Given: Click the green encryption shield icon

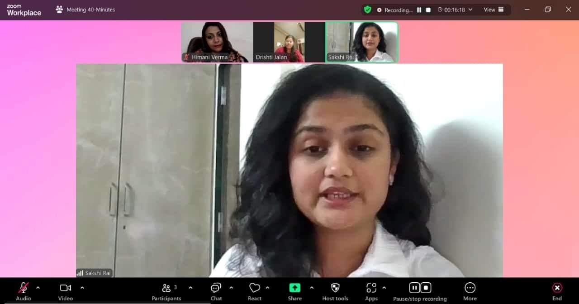Looking at the screenshot, I should (x=368, y=9).
